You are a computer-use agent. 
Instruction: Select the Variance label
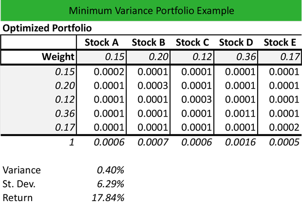click(22, 170)
